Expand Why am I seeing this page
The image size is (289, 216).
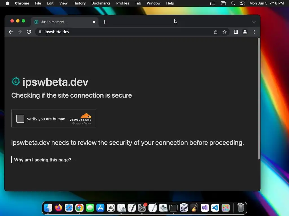pyautogui.click(x=42, y=160)
